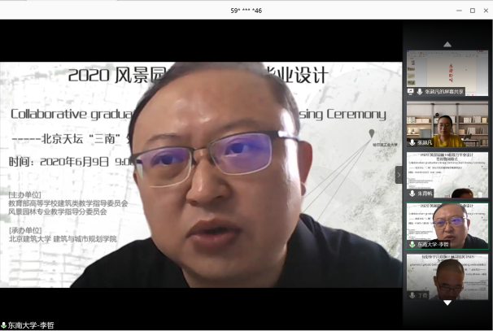This screenshot has height=331, width=493.
Task: Click mic icon on 东南大学-李哲 sidebar thumbnail
Action: (411, 244)
